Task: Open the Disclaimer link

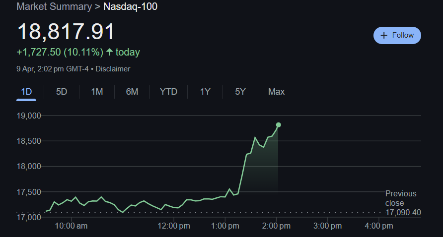Action: coord(113,69)
